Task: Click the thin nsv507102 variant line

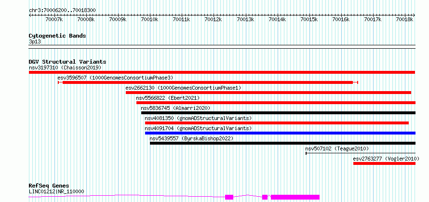Action: [x=361, y=153]
